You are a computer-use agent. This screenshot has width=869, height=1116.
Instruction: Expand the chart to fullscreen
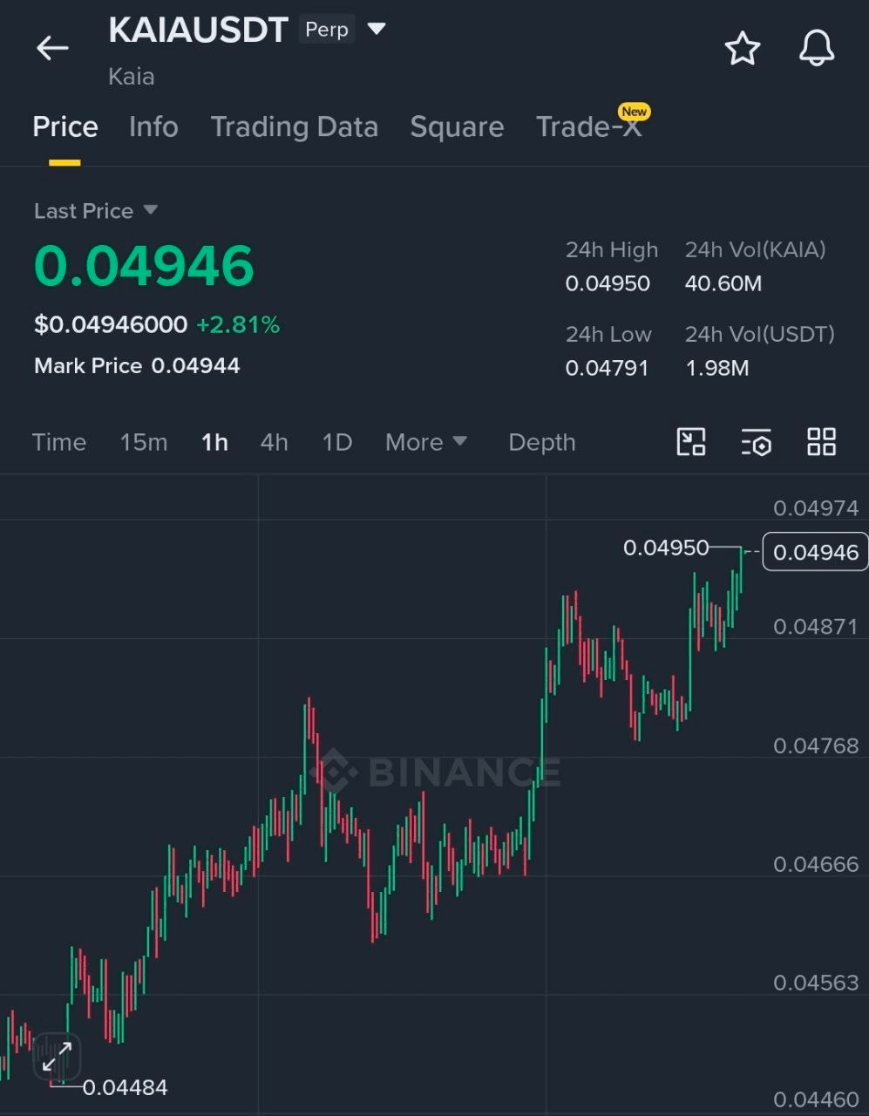(x=58, y=1058)
